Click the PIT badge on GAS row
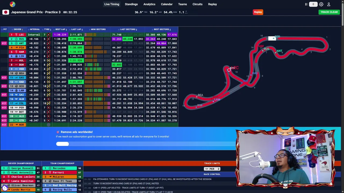 click(4, 78)
